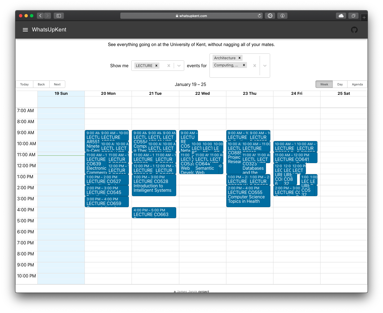Expand the schools dropdown chevron
This screenshot has width=383, height=313.
265,66
